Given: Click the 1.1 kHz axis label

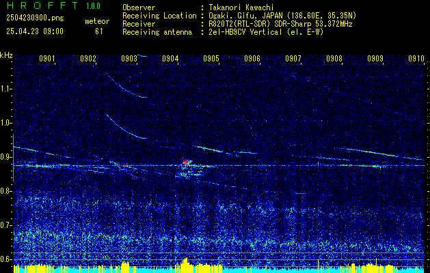Looking at the screenshot, I should (x=6, y=89).
